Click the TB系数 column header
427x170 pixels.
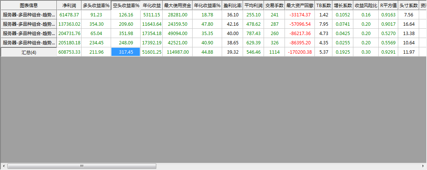(324, 6)
